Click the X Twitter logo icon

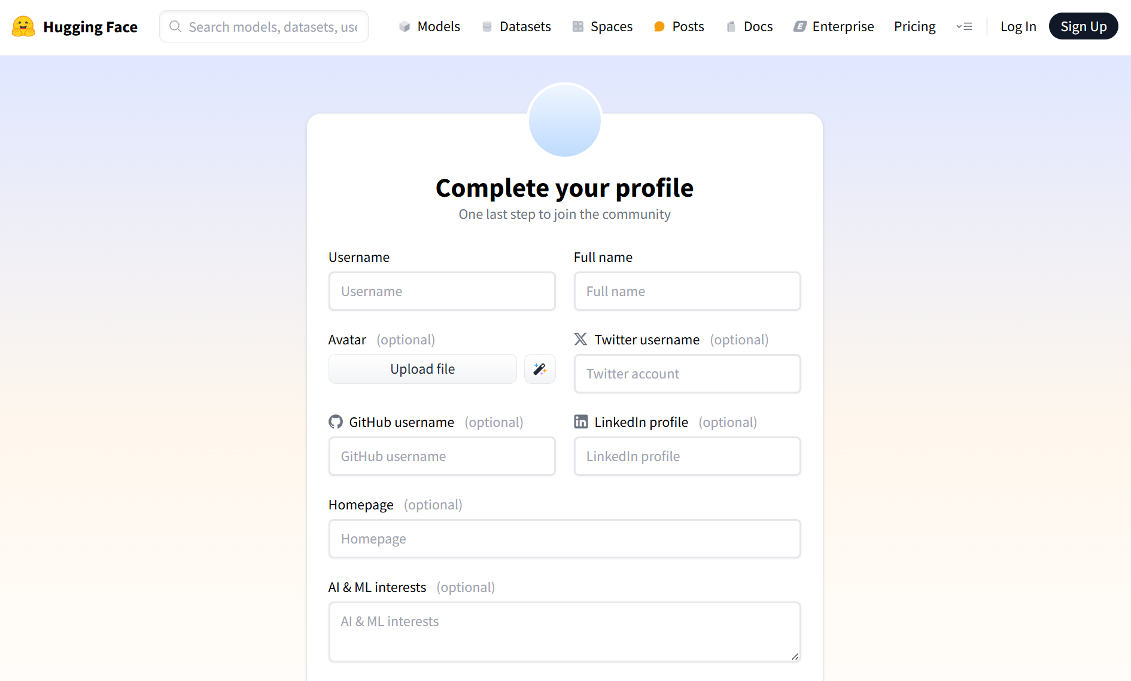pyautogui.click(x=580, y=340)
